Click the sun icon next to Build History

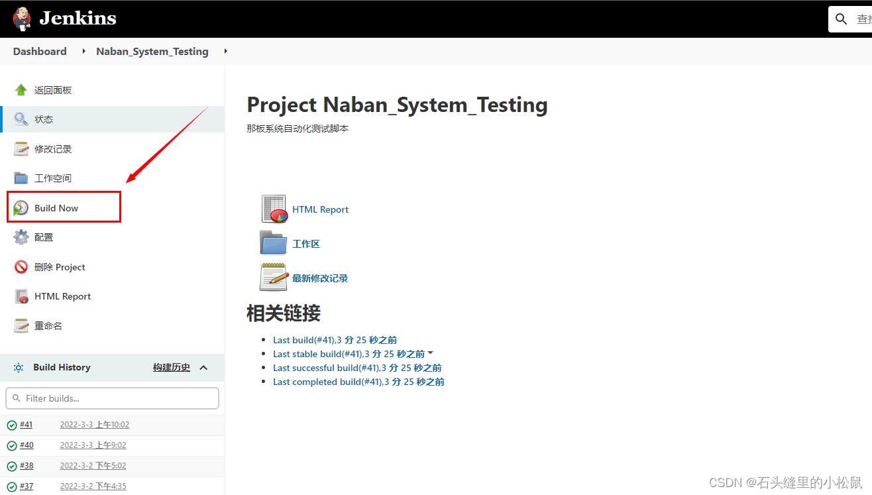click(x=19, y=367)
